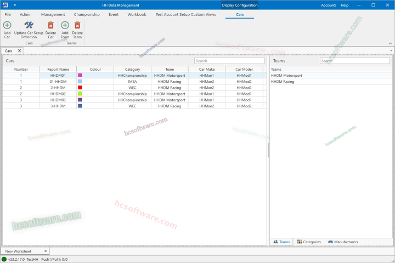Select the 01-HHDM report name cell
Image resolution: width=395 pixels, height=263 pixels.
click(x=58, y=82)
